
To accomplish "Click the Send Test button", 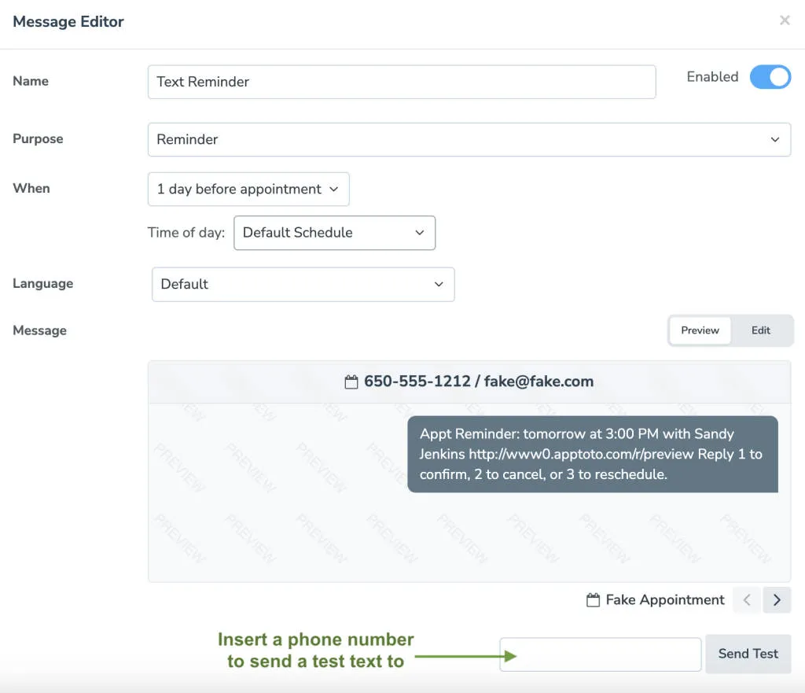I will coord(748,654).
